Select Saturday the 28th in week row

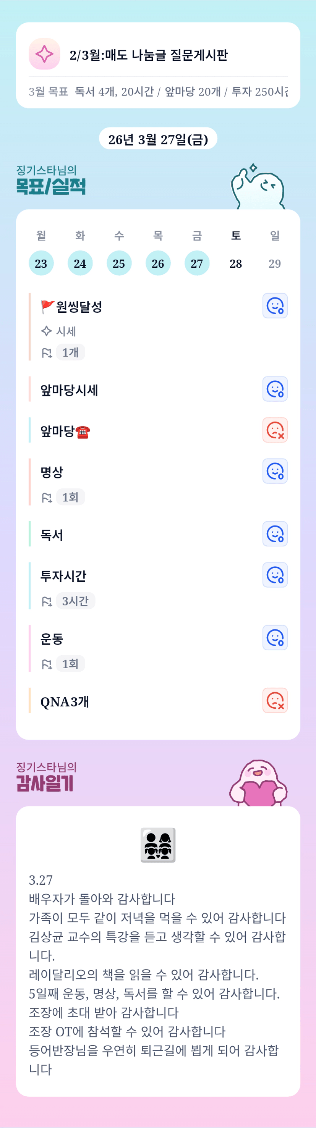click(x=236, y=263)
